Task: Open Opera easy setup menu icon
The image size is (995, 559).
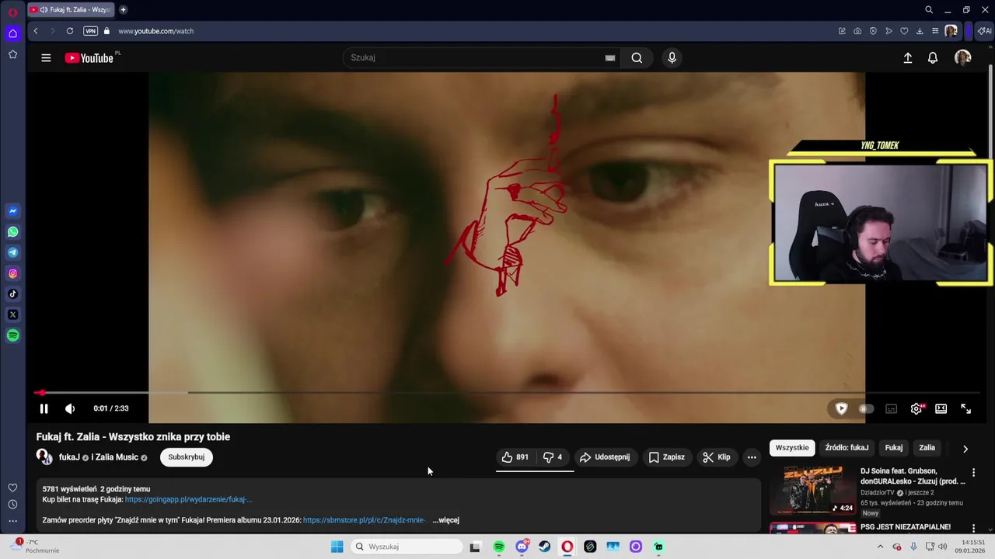Action: pyautogui.click(x=935, y=31)
